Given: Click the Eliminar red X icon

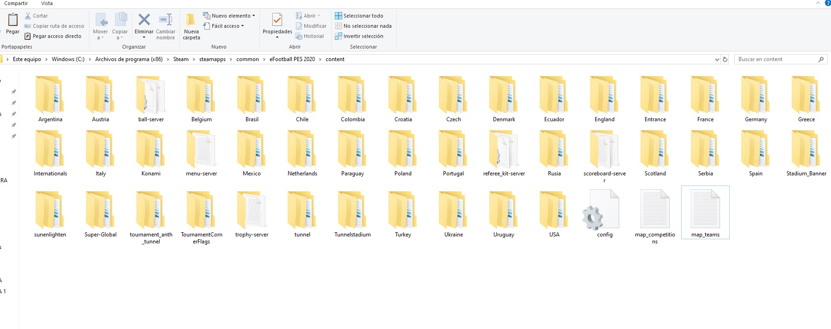Looking at the screenshot, I should [x=144, y=19].
